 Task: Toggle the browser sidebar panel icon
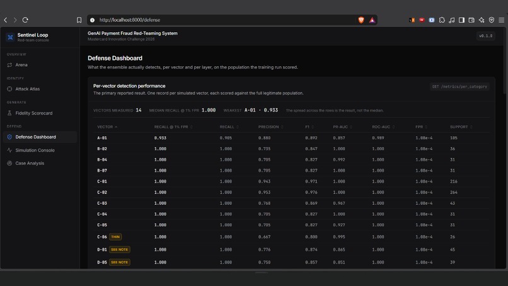(x=461, y=20)
